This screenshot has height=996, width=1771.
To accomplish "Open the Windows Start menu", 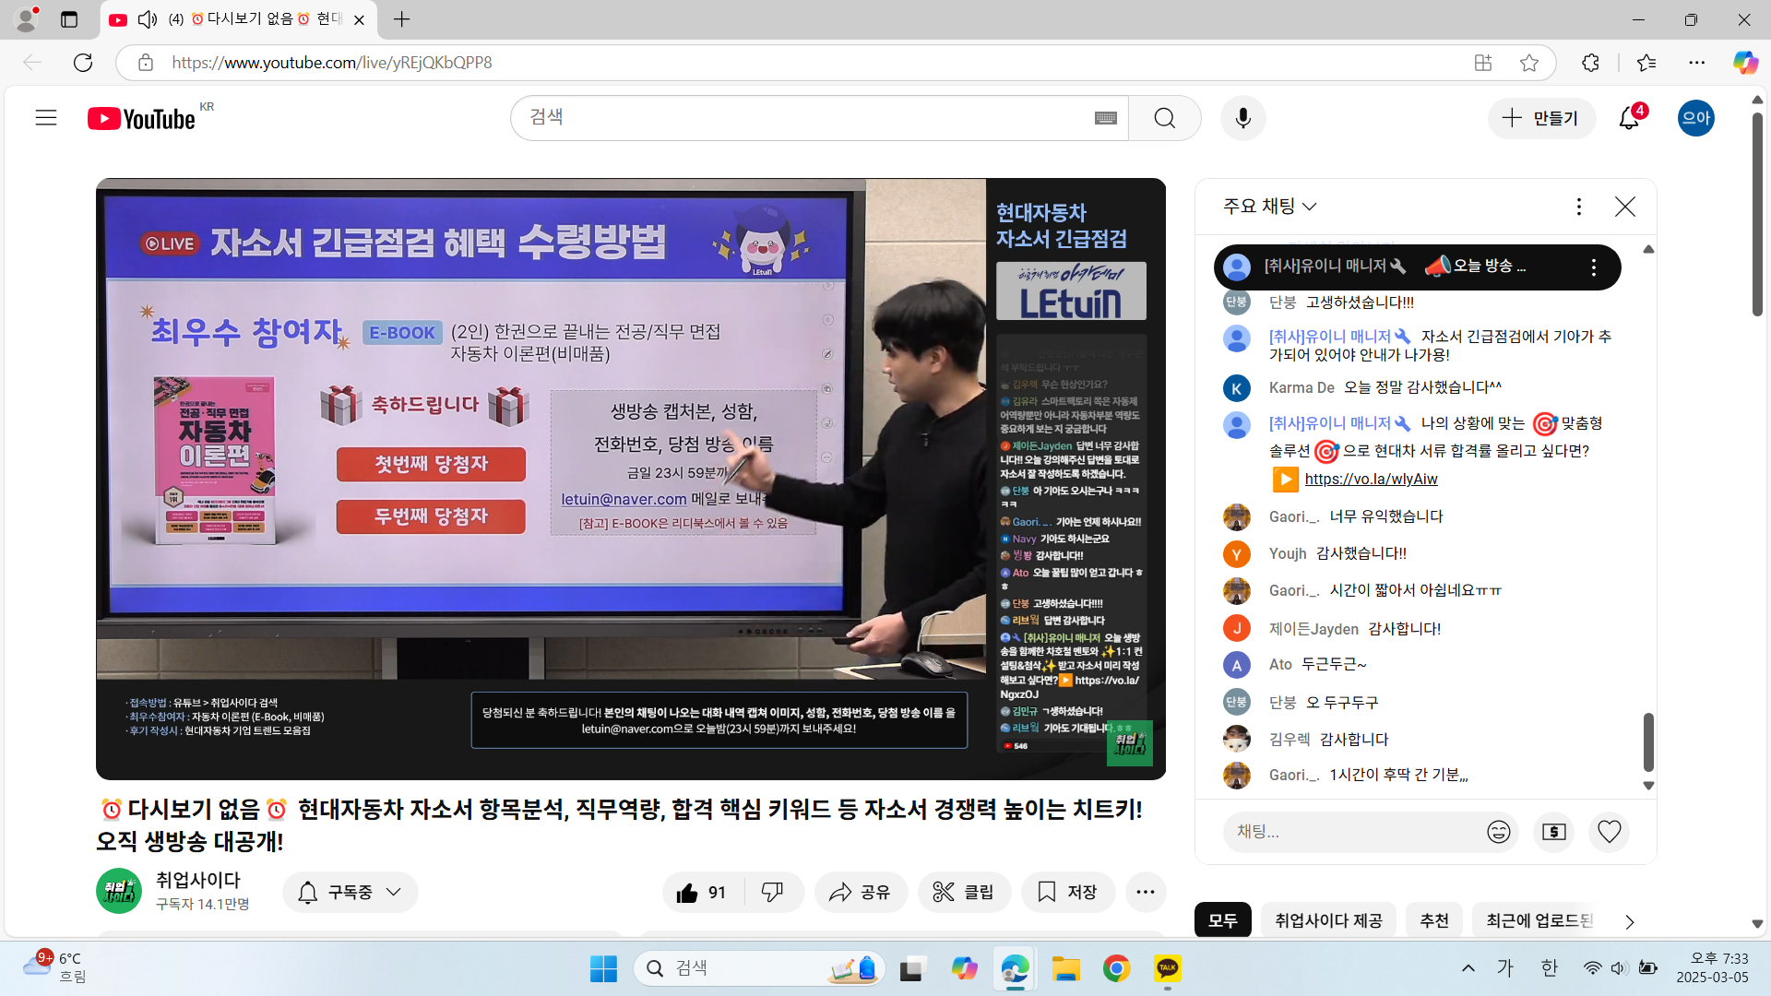I will point(603,969).
